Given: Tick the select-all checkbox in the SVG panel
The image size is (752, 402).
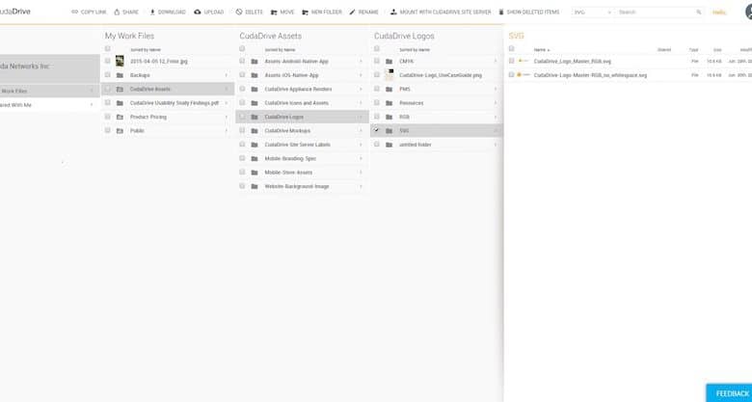Looking at the screenshot, I should (x=512, y=48).
